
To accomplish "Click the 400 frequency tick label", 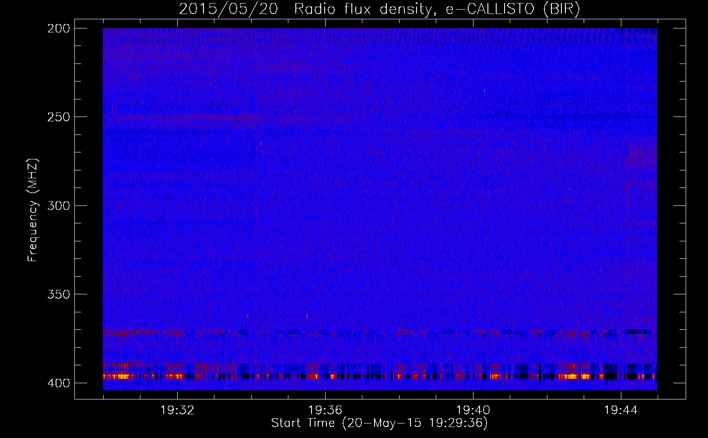I will click(58, 383).
